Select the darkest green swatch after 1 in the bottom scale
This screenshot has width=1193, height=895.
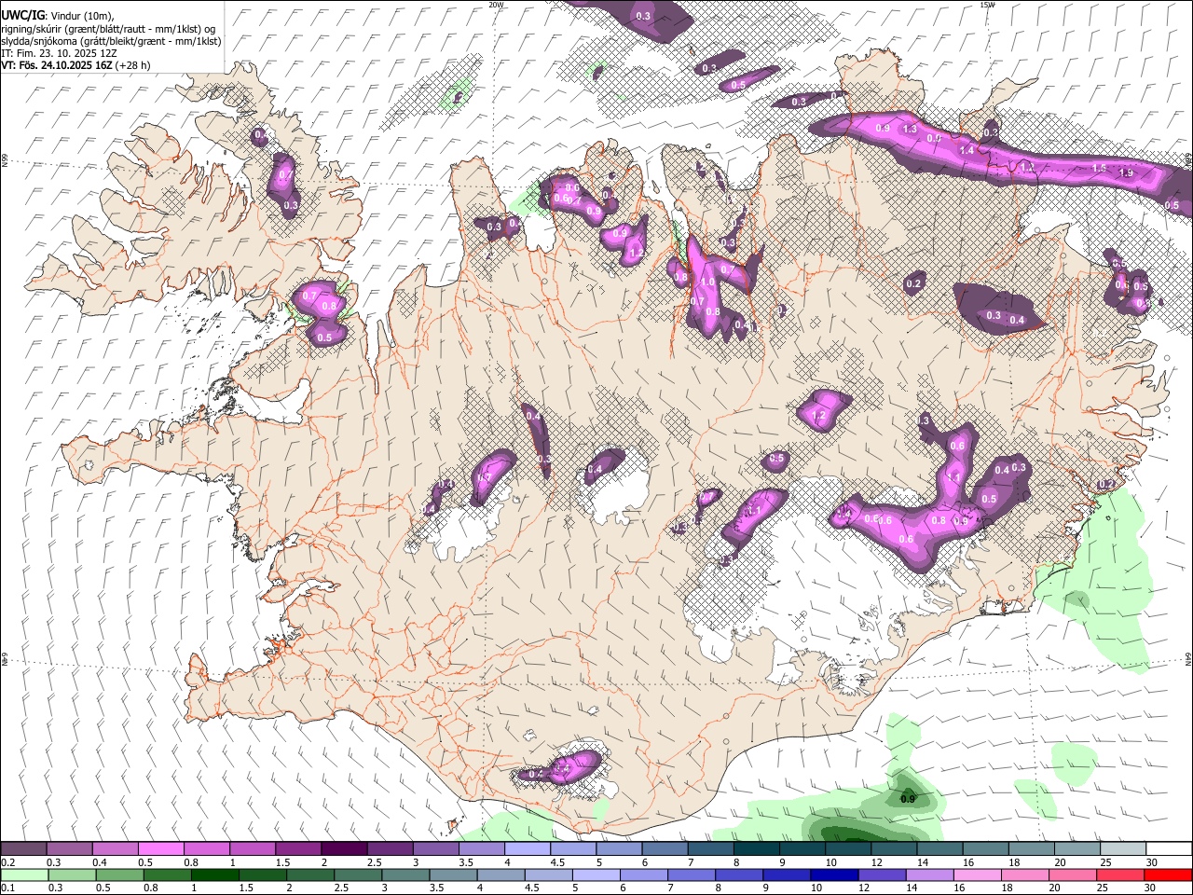pyautogui.click(x=213, y=875)
